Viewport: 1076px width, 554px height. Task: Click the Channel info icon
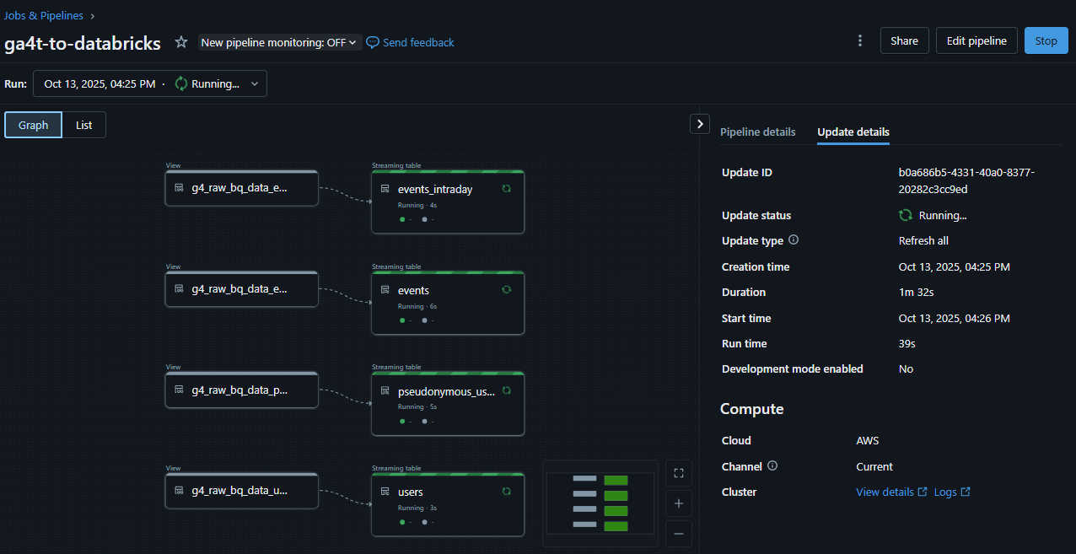pyautogui.click(x=772, y=465)
